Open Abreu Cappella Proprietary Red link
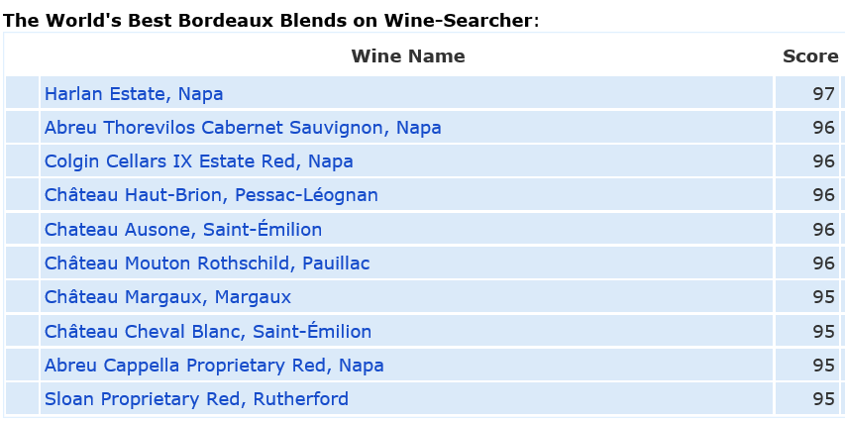The width and height of the screenshot is (845, 422). point(214,365)
